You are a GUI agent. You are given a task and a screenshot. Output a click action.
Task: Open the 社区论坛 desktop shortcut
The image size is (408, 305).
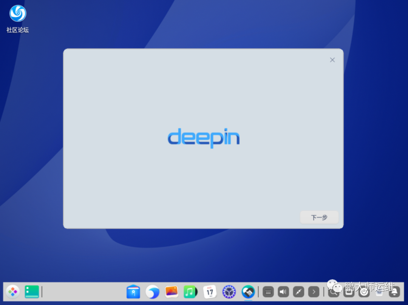click(18, 19)
